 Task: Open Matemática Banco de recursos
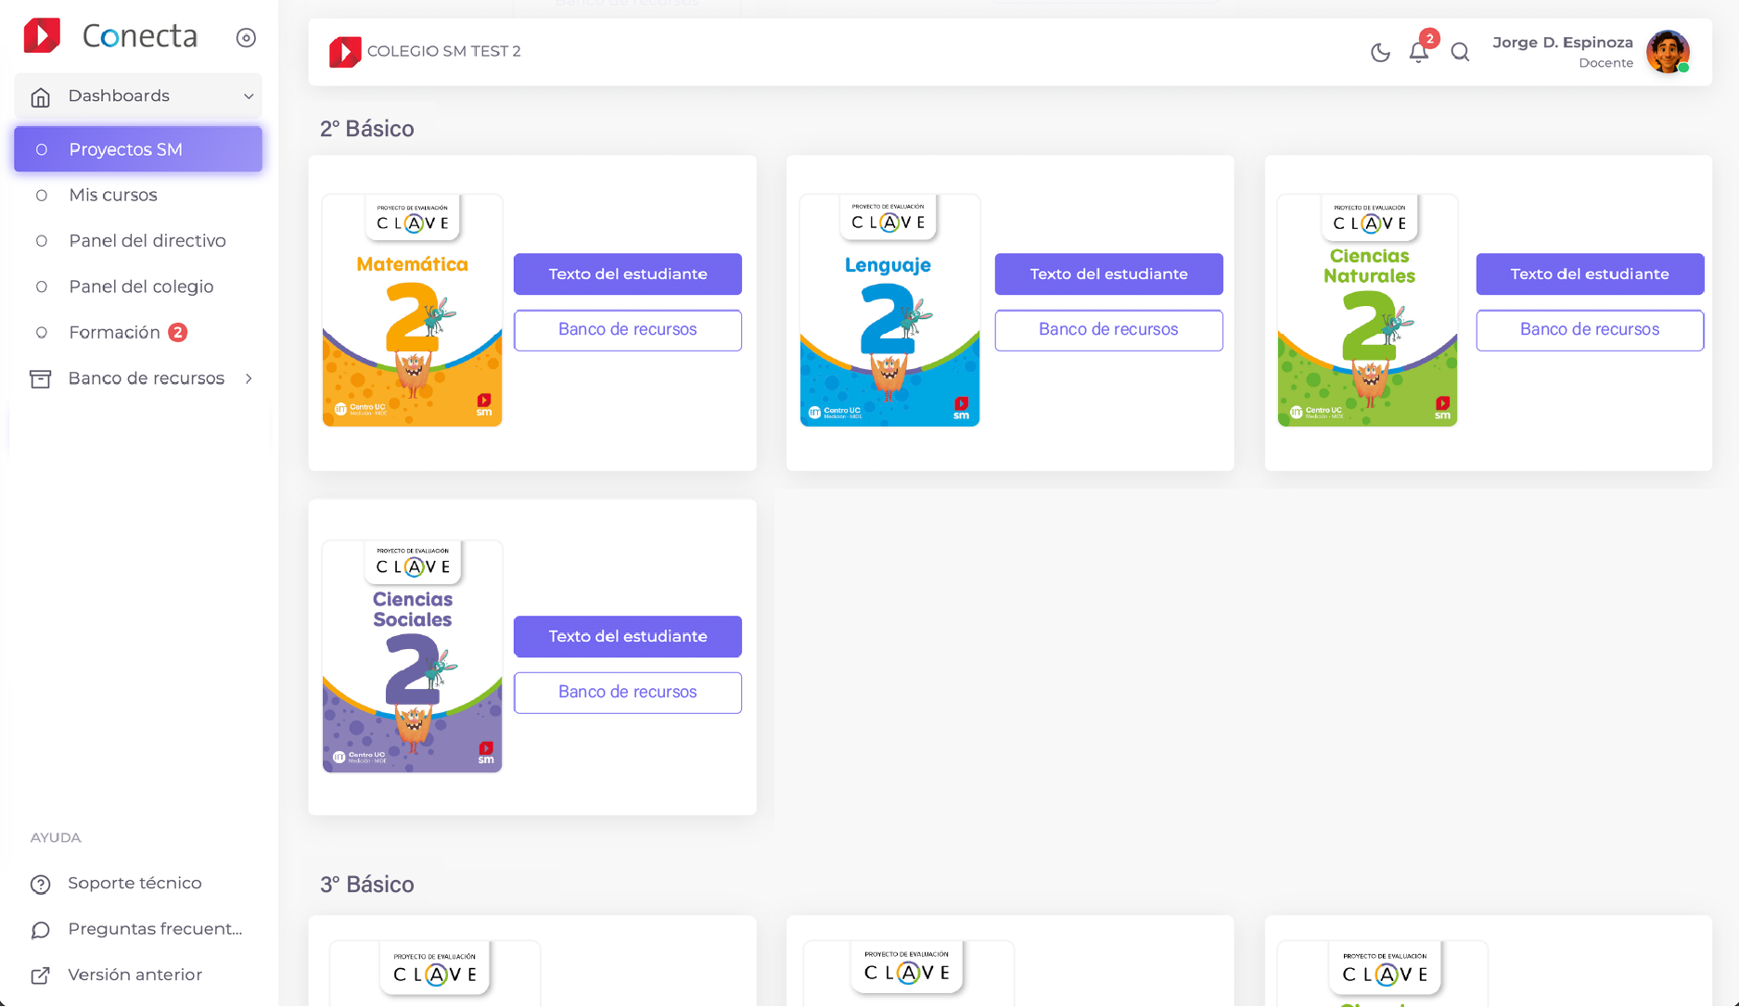coord(628,330)
